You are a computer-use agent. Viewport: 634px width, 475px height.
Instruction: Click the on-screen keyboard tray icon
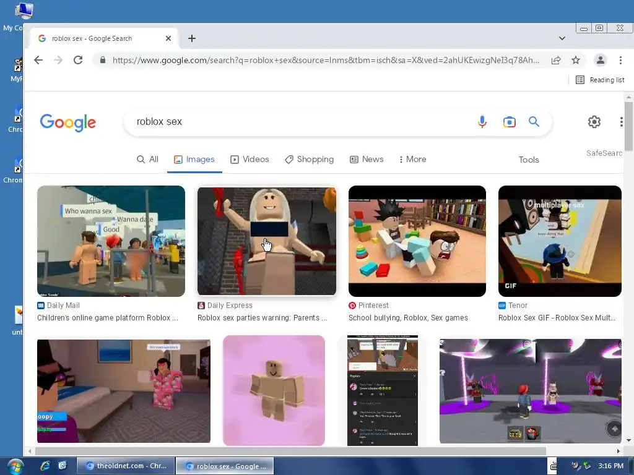[x=554, y=466]
